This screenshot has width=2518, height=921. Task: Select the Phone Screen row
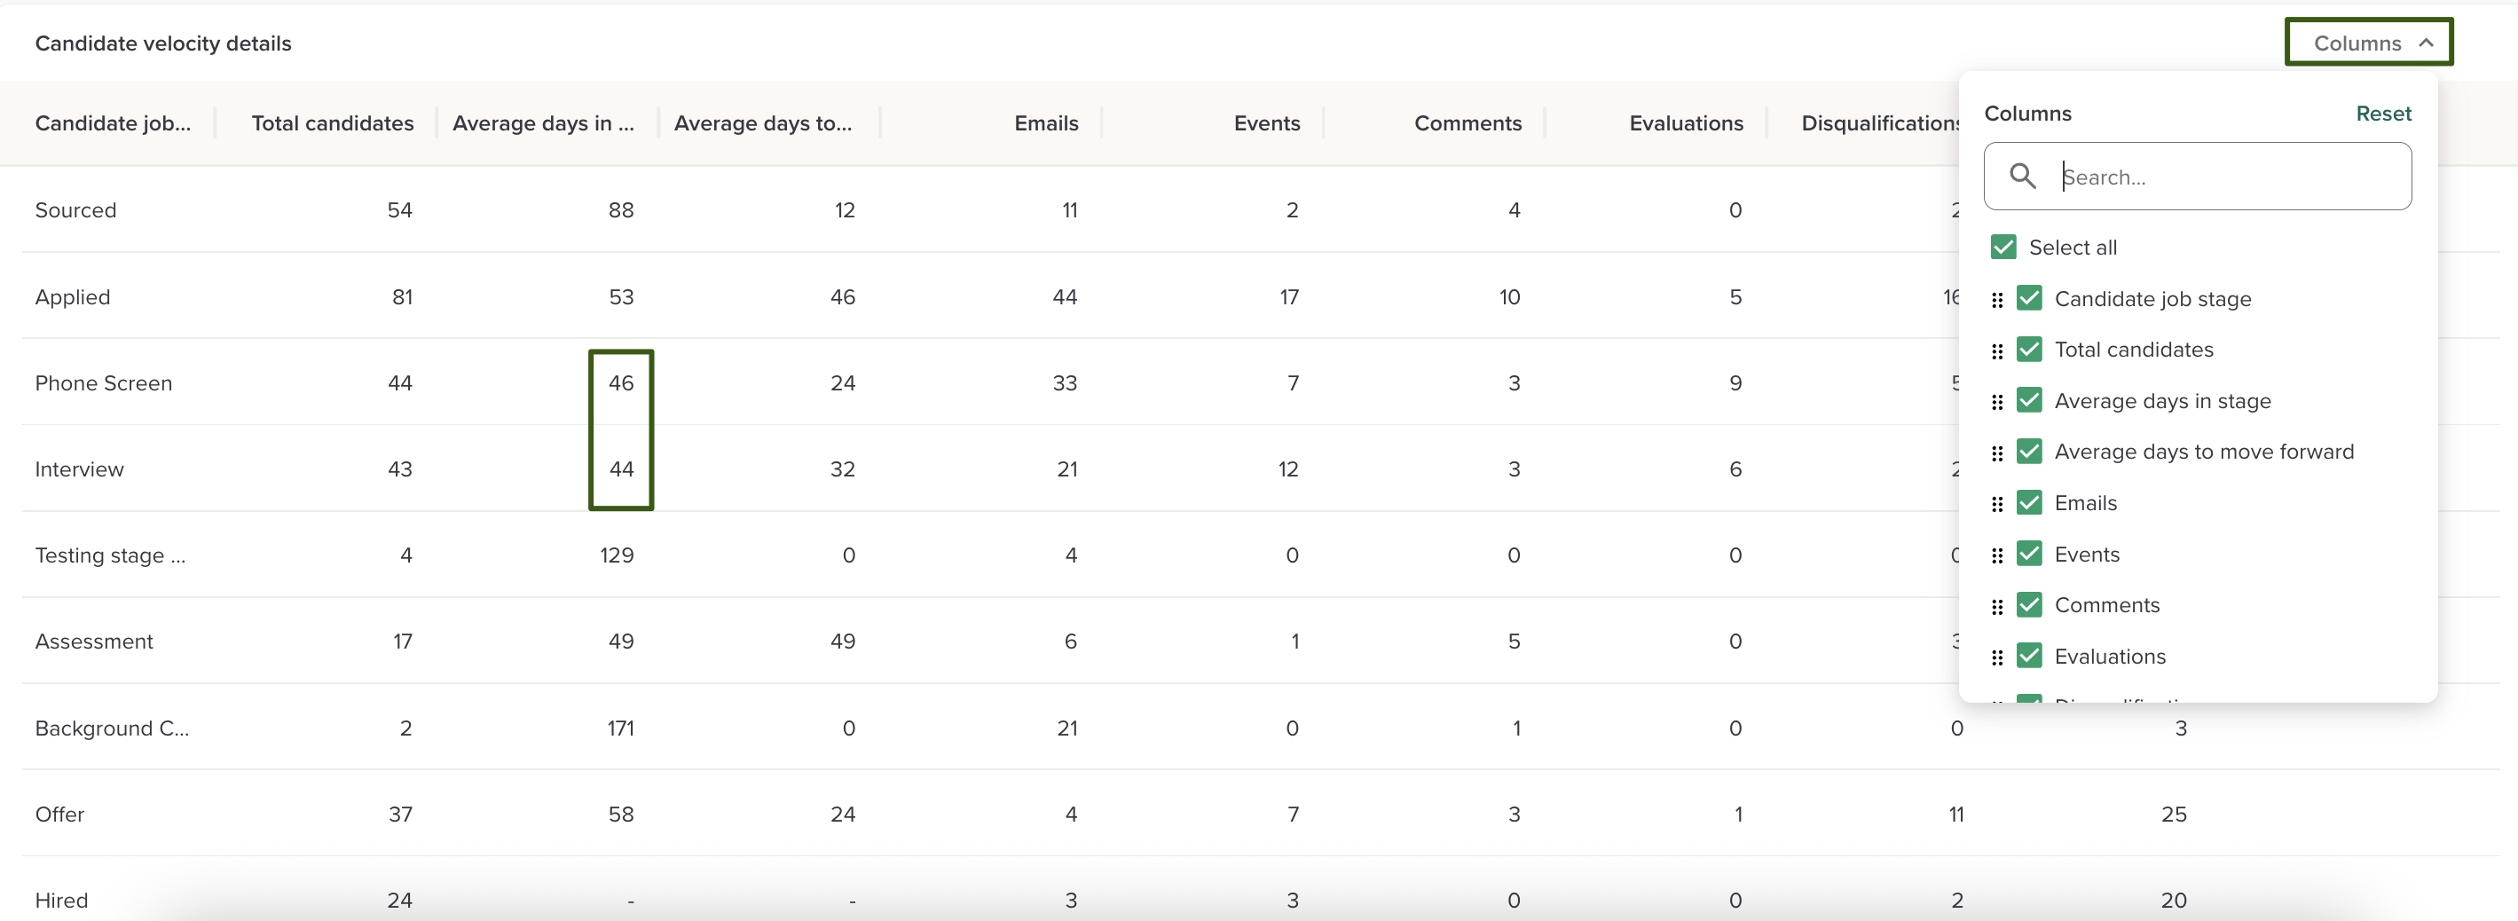[x=104, y=383]
